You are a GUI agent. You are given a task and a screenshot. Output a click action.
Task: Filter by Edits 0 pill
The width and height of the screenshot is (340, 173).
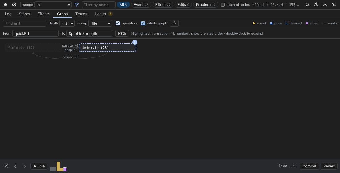[183, 5]
